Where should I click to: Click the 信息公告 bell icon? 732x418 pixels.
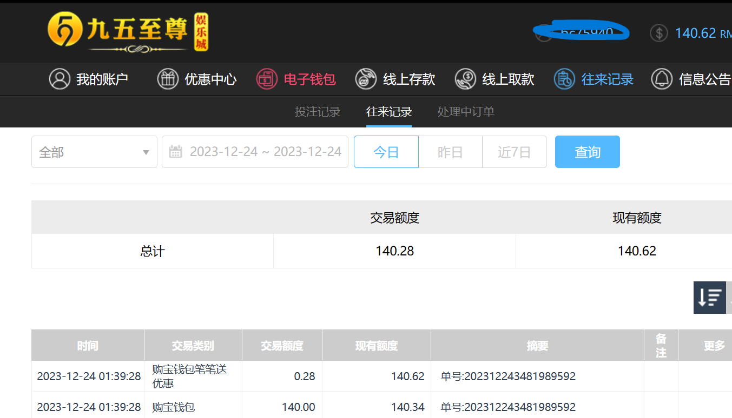pos(662,79)
